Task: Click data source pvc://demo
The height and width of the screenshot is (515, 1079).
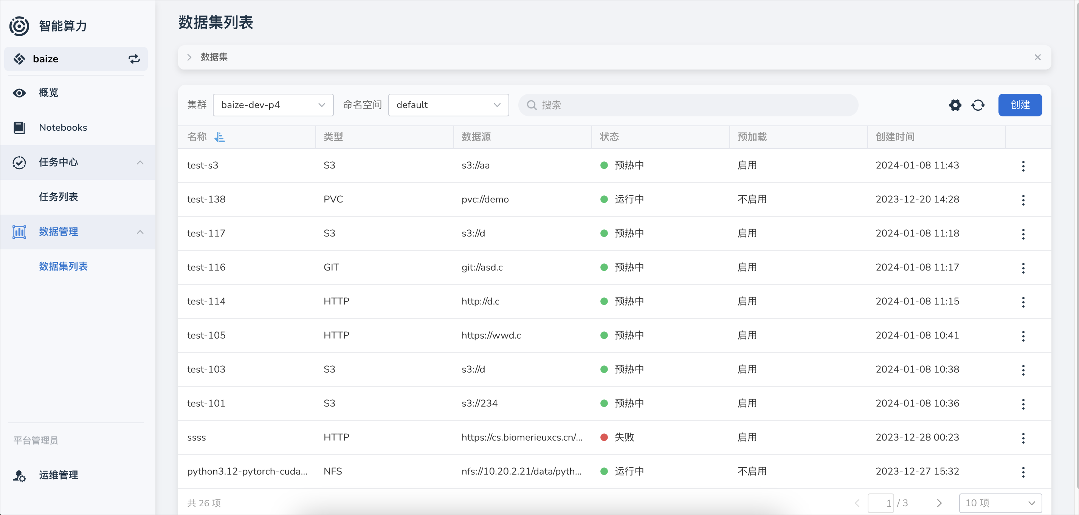Action: tap(485, 199)
